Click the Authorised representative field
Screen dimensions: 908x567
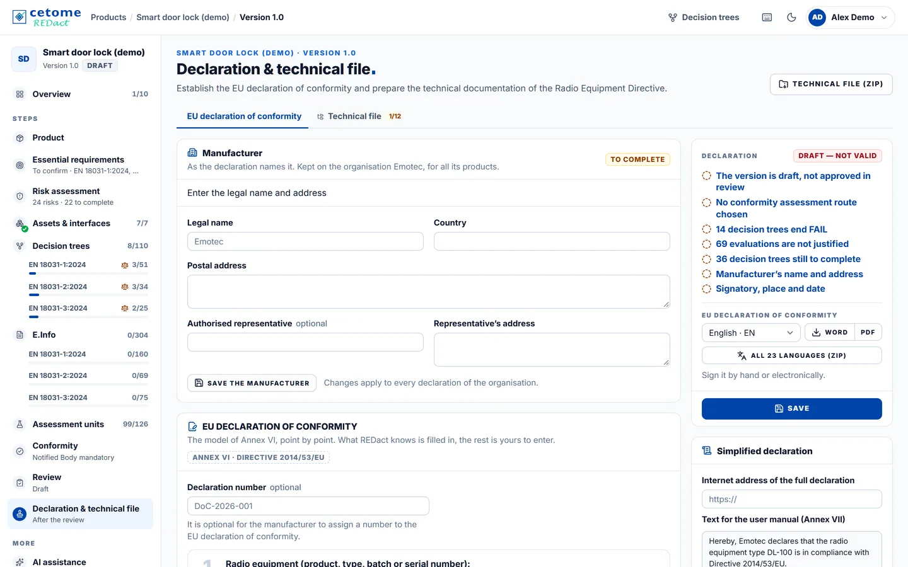click(x=305, y=342)
